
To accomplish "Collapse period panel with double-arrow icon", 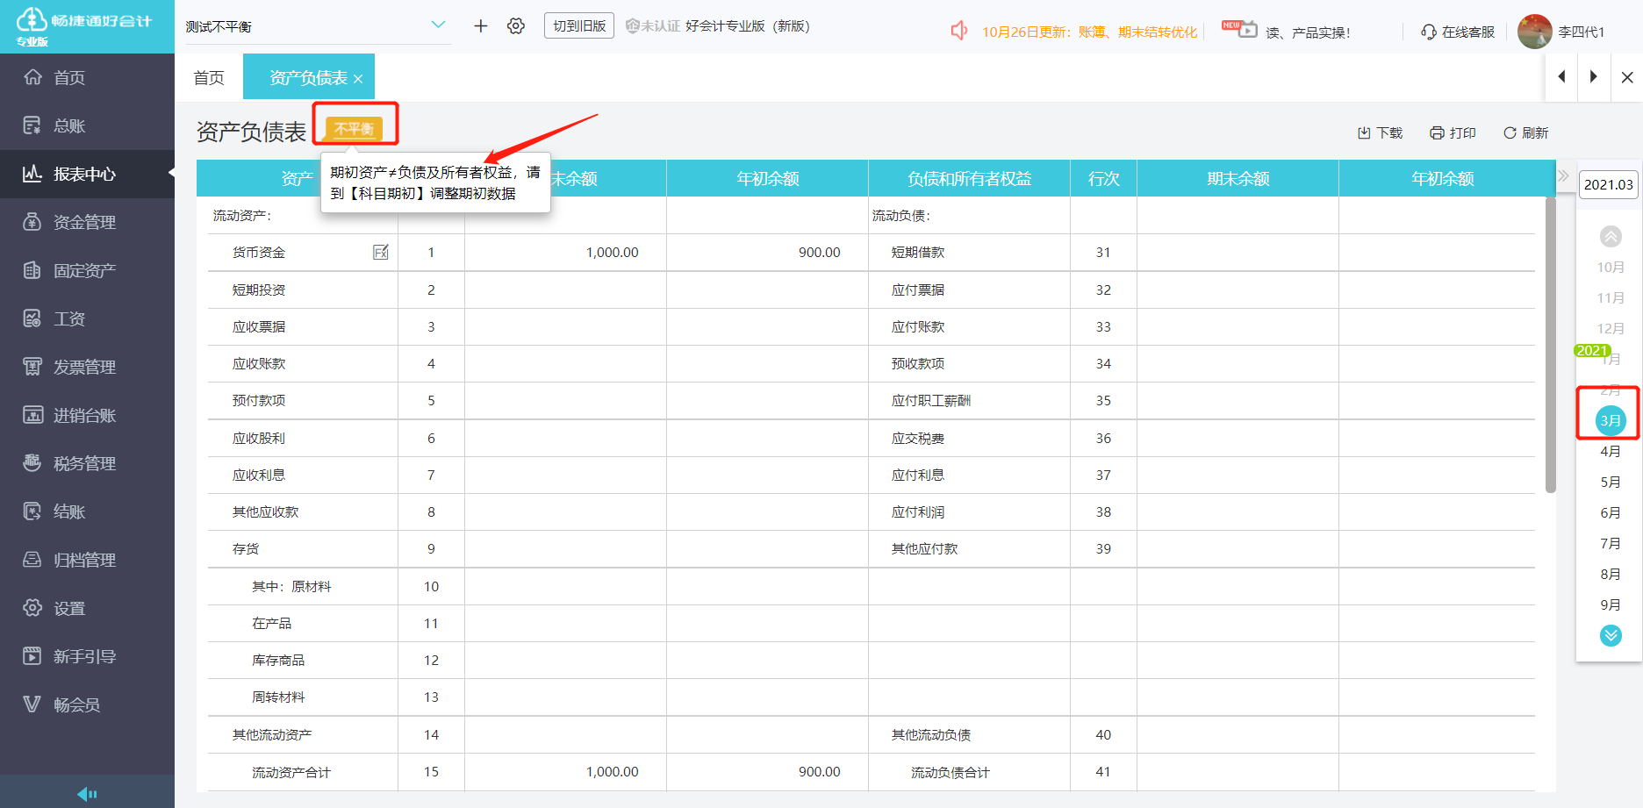I will (1563, 176).
